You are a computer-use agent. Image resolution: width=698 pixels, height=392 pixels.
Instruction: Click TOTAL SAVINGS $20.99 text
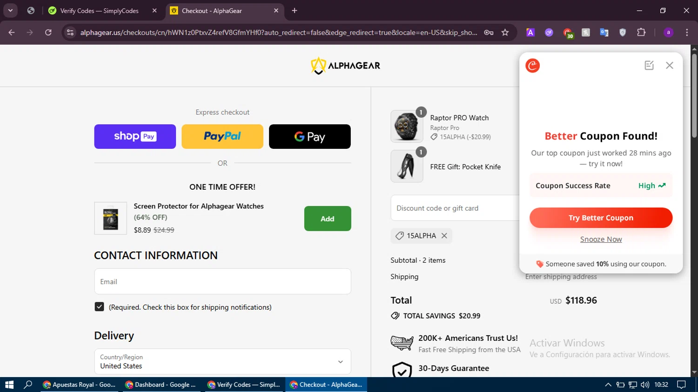(x=442, y=316)
